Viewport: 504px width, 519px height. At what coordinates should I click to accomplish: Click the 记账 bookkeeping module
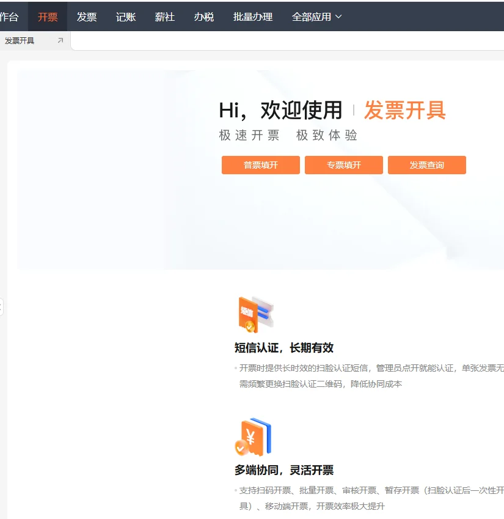(x=125, y=17)
